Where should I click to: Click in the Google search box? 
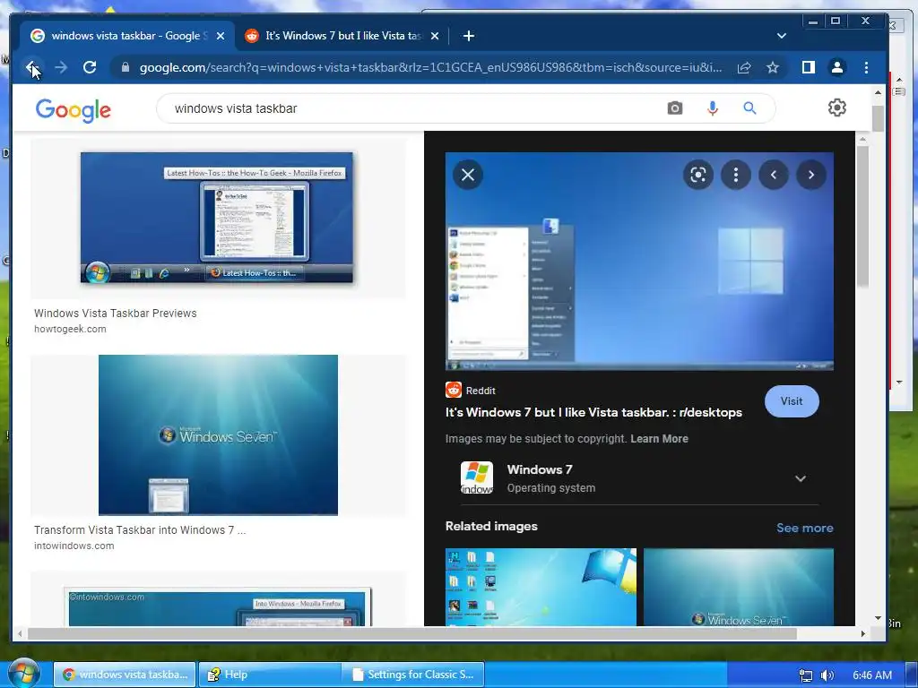(410, 108)
